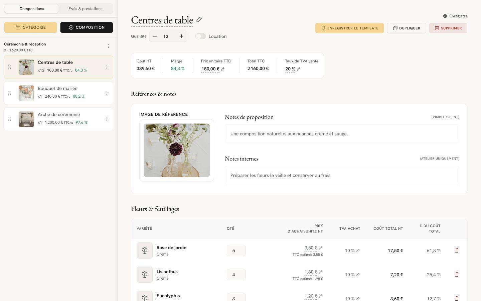Decrease quantity with the minus button
This screenshot has width=481, height=301.
(x=155, y=36)
